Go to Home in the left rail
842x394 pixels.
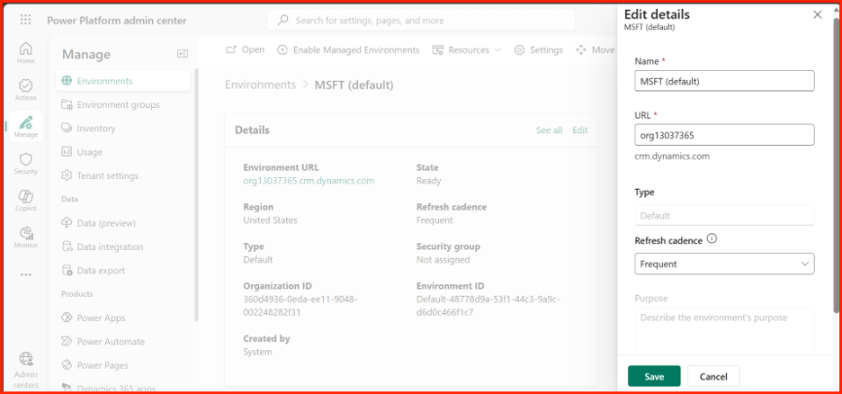click(26, 53)
